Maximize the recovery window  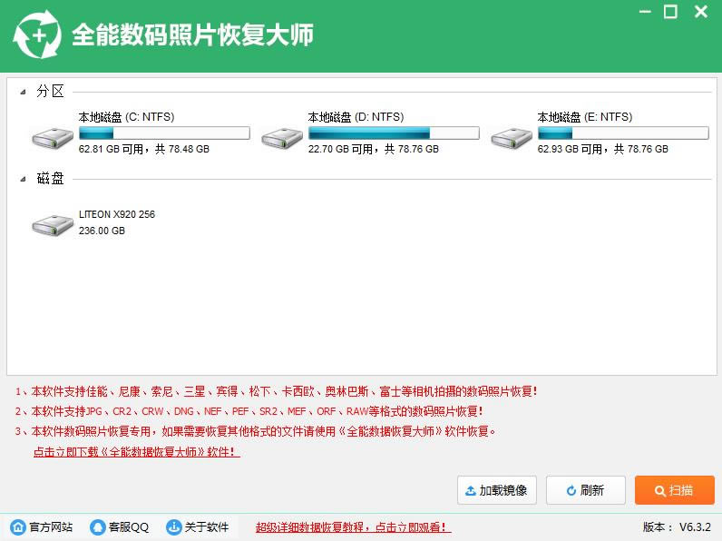tap(670, 12)
